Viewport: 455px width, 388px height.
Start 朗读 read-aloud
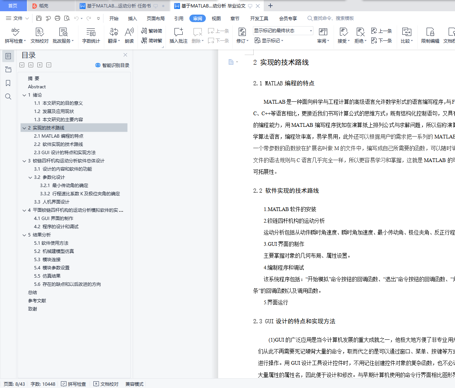129,36
